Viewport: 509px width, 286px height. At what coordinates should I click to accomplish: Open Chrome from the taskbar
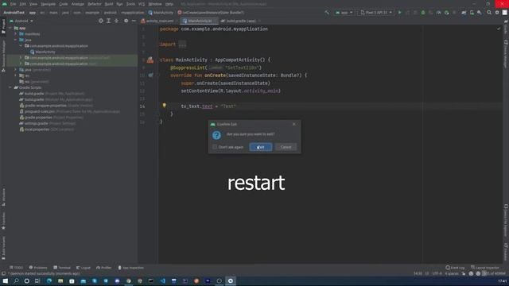[129, 280]
